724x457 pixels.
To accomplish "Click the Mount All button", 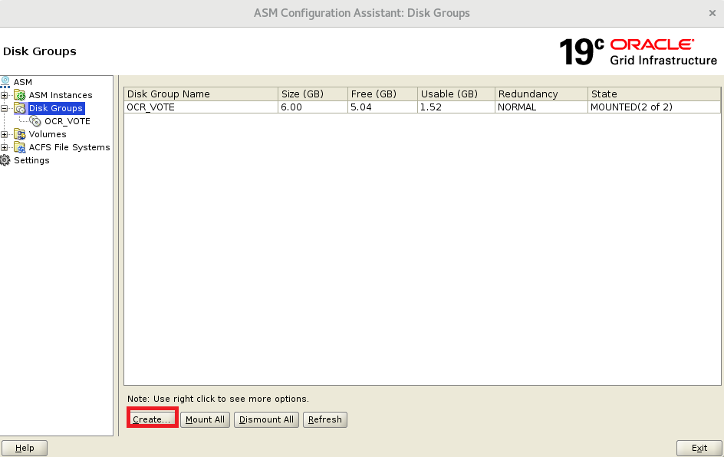I will coord(205,419).
